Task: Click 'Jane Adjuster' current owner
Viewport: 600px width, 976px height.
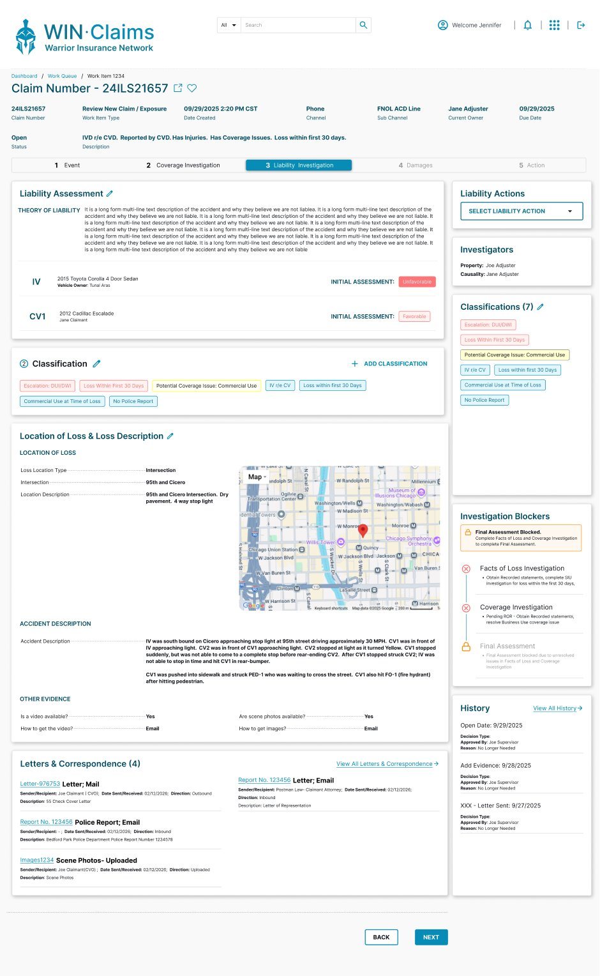Action: tap(468, 109)
